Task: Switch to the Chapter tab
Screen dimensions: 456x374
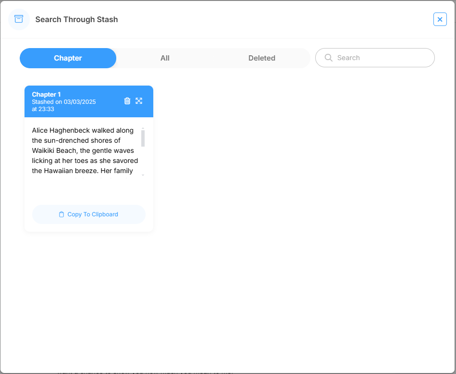Action: coord(68,58)
